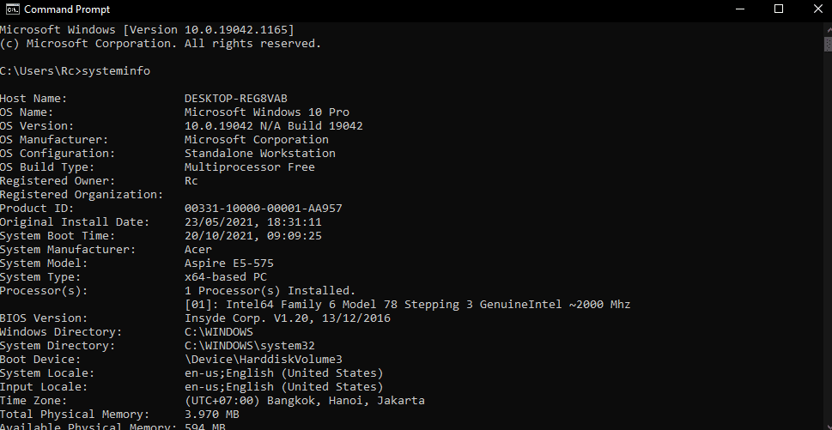Click the Acer system manufacturer value
The width and height of the screenshot is (832, 430).
pyautogui.click(x=198, y=249)
